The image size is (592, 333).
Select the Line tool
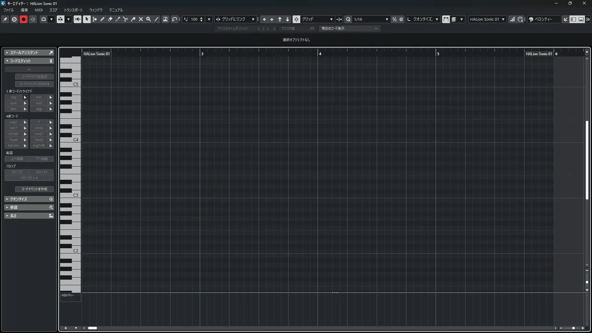click(x=156, y=19)
